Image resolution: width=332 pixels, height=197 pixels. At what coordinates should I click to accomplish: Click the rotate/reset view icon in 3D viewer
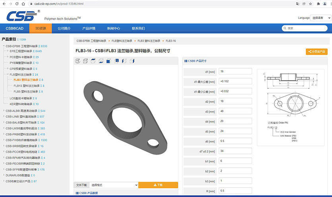point(77,61)
